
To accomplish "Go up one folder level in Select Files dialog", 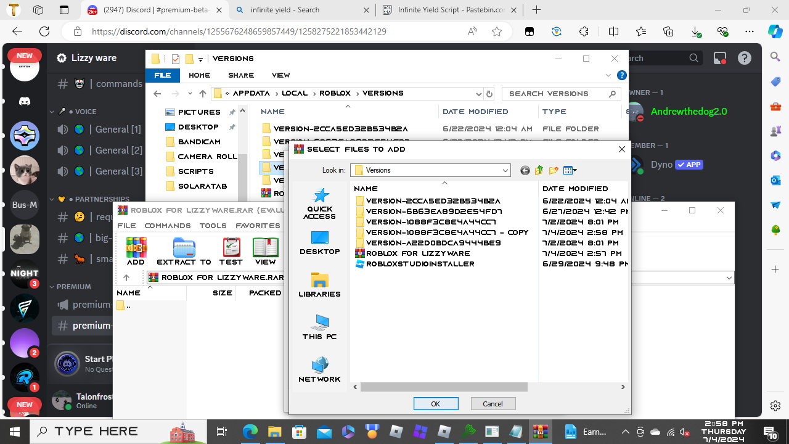I will pyautogui.click(x=539, y=170).
